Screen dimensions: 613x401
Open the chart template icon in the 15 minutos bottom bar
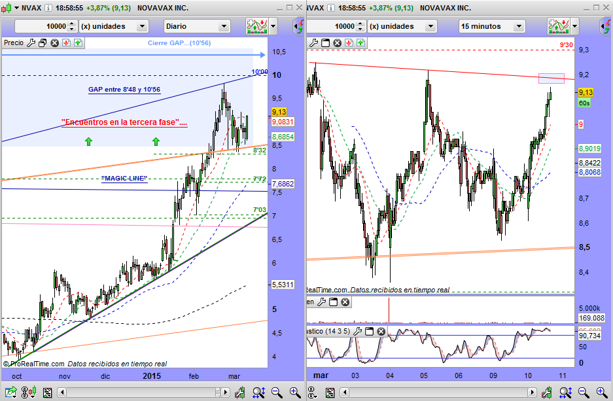(x=330, y=392)
